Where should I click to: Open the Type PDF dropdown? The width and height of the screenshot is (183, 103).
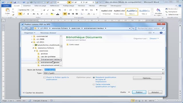click(163, 73)
